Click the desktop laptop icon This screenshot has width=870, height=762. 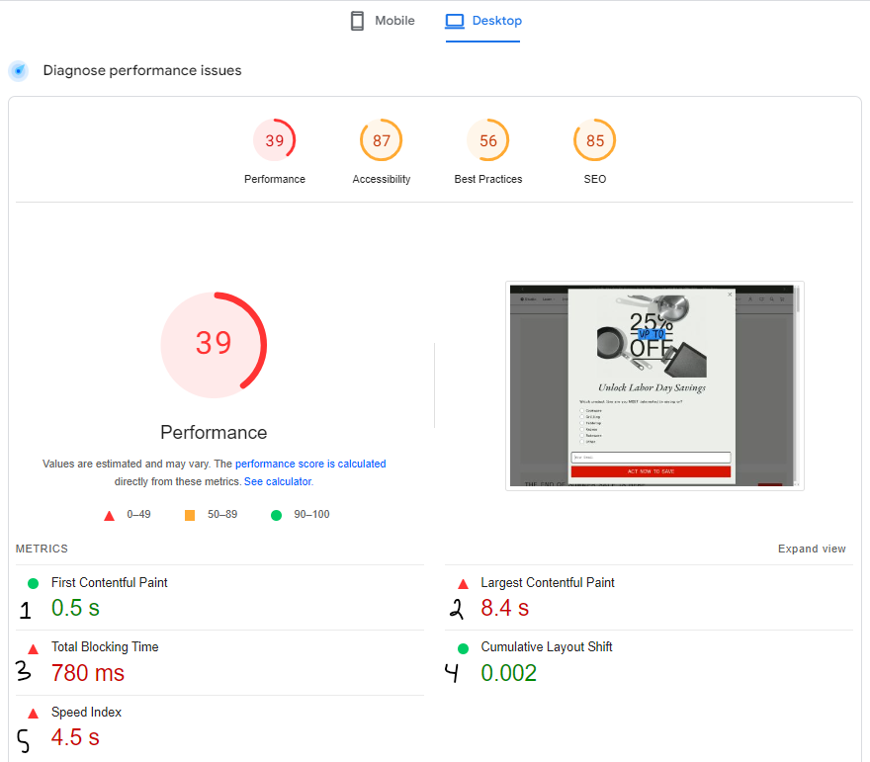tap(455, 21)
